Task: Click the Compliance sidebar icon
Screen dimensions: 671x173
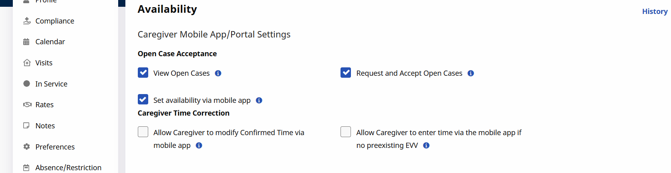Action: tap(27, 21)
